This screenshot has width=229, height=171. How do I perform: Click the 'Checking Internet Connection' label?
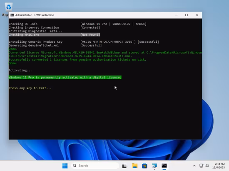pyautogui.click(x=34, y=27)
